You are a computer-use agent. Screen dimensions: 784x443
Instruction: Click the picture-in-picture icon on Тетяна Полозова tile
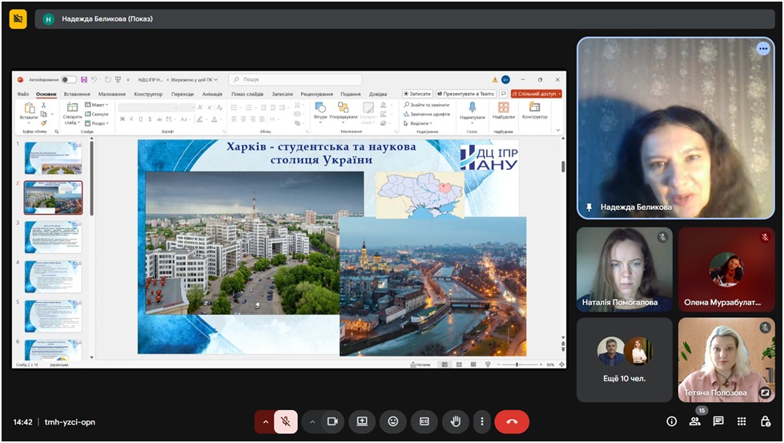765,393
